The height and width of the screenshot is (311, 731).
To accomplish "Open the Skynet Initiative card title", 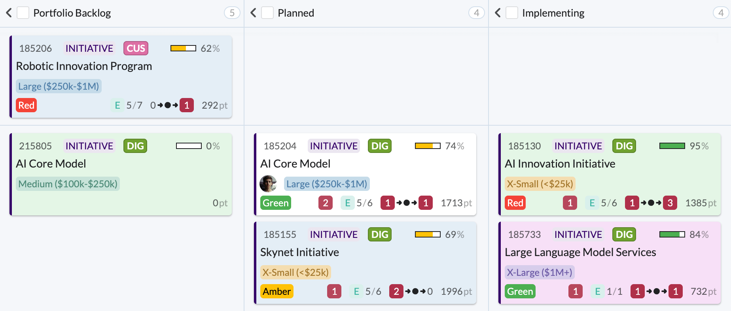I will [x=299, y=252].
